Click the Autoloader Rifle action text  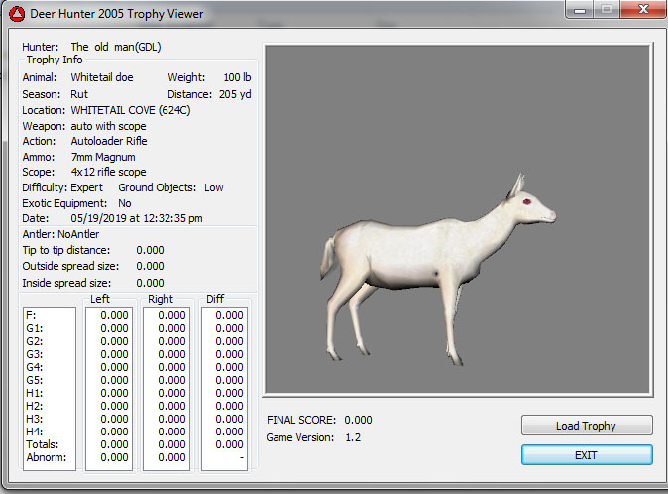[111, 141]
